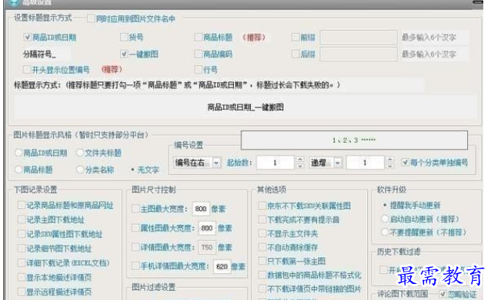This screenshot has width=491, height=300.
Task: Click the 递增 step value field
Action: pyautogui.click(x=365, y=163)
